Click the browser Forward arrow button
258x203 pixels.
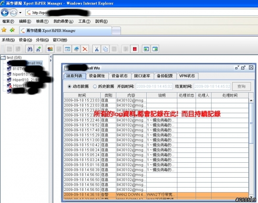click(13, 12)
